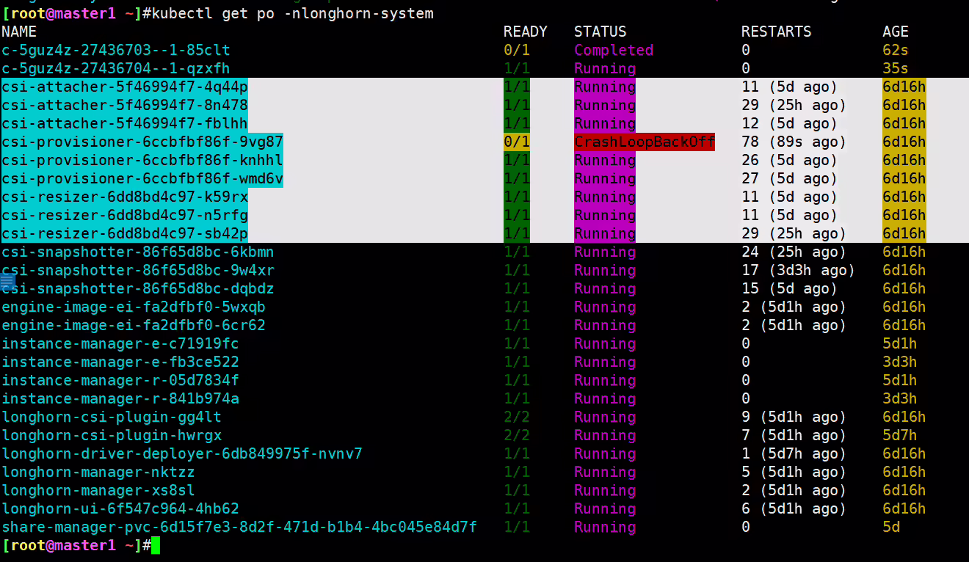
Task: Click restart count 9 (5d1h ago)
Action: tap(794, 417)
